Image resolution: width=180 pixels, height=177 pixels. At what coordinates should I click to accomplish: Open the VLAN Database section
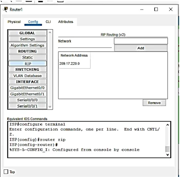point(28,76)
